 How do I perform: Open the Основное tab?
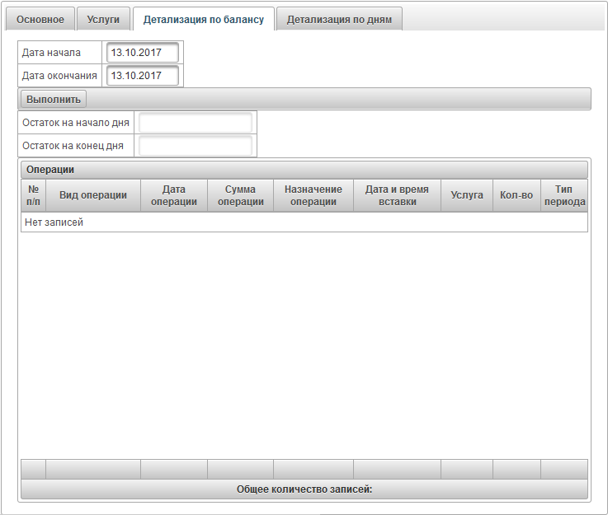point(40,19)
